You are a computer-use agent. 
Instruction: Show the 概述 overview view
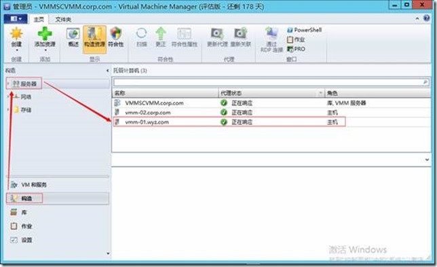[73, 37]
